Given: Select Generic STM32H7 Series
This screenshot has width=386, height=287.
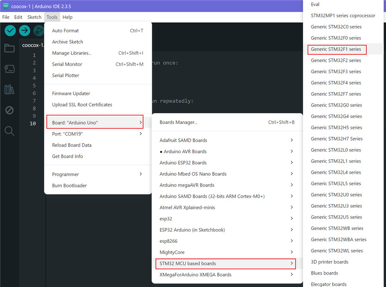Looking at the screenshot, I should pos(343,139).
